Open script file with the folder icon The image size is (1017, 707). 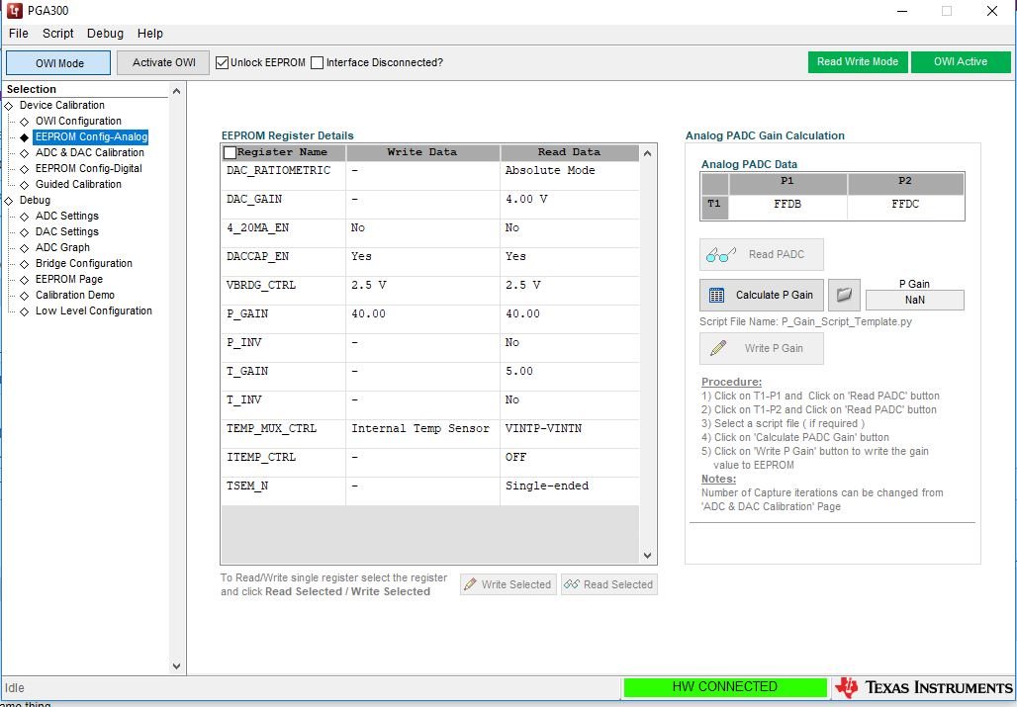844,295
